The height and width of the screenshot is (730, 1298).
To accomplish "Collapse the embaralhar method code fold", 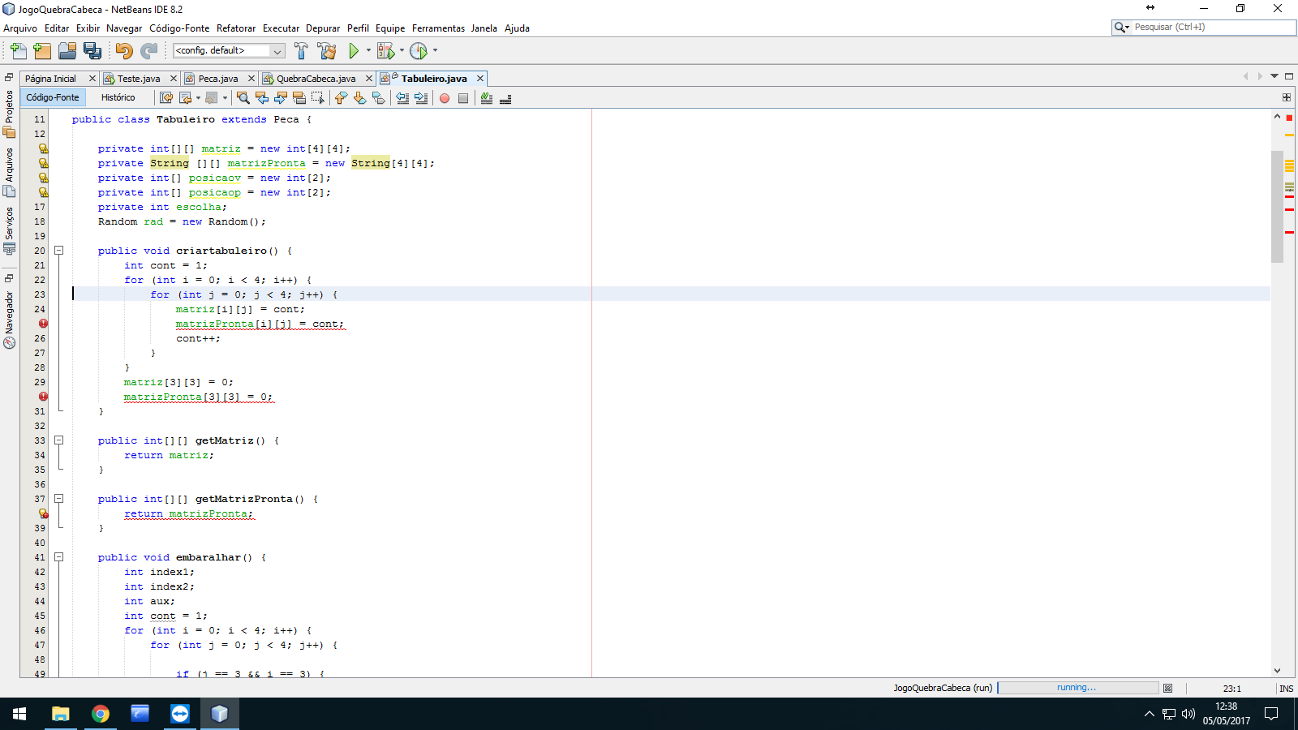I will (58, 557).
